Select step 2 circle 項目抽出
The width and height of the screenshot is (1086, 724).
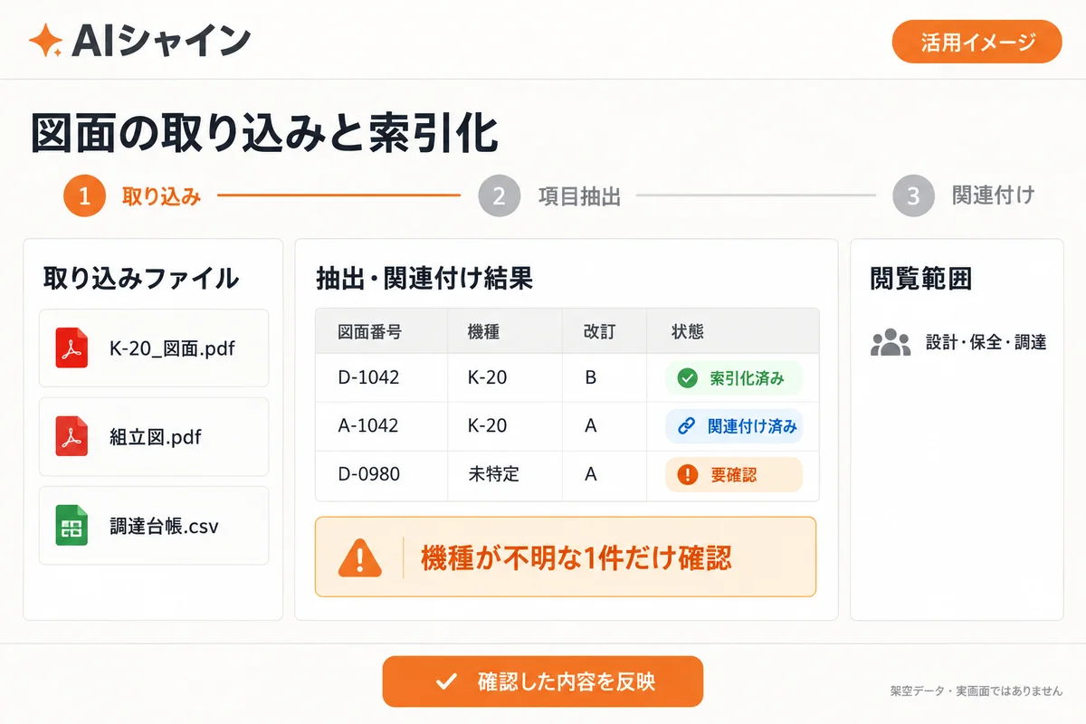(x=500, y=196)
